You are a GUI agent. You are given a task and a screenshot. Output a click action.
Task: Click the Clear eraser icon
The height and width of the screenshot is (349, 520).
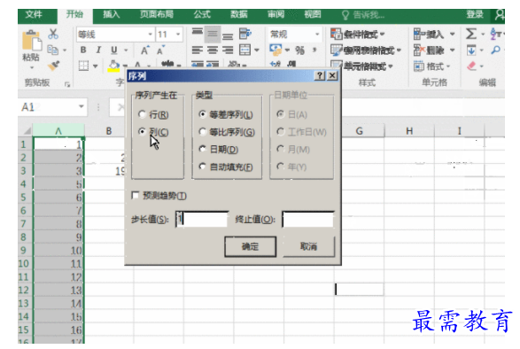[471, 66]
